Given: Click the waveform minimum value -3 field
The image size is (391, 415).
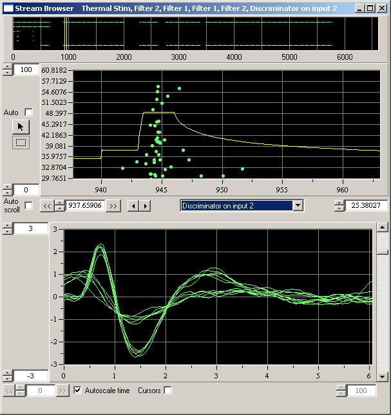Looking at the screenshot, I should point(30,375).
